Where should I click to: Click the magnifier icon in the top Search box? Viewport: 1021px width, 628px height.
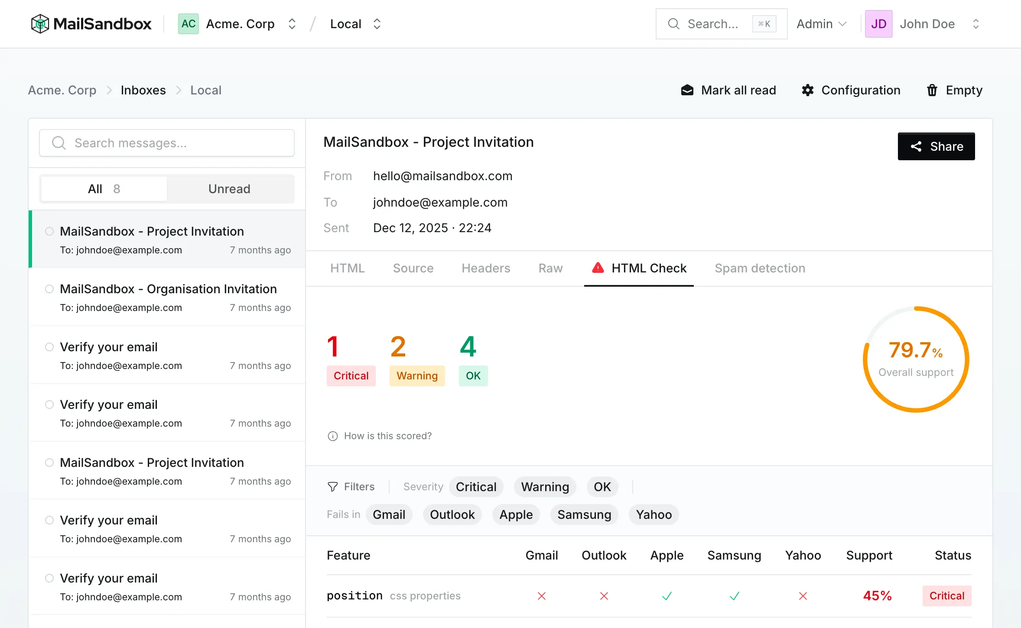(x=673, y=24)
